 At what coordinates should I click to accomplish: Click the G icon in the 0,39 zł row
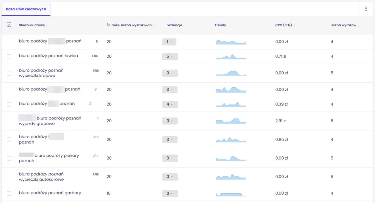pyautogui.click(x=90, y=104)
